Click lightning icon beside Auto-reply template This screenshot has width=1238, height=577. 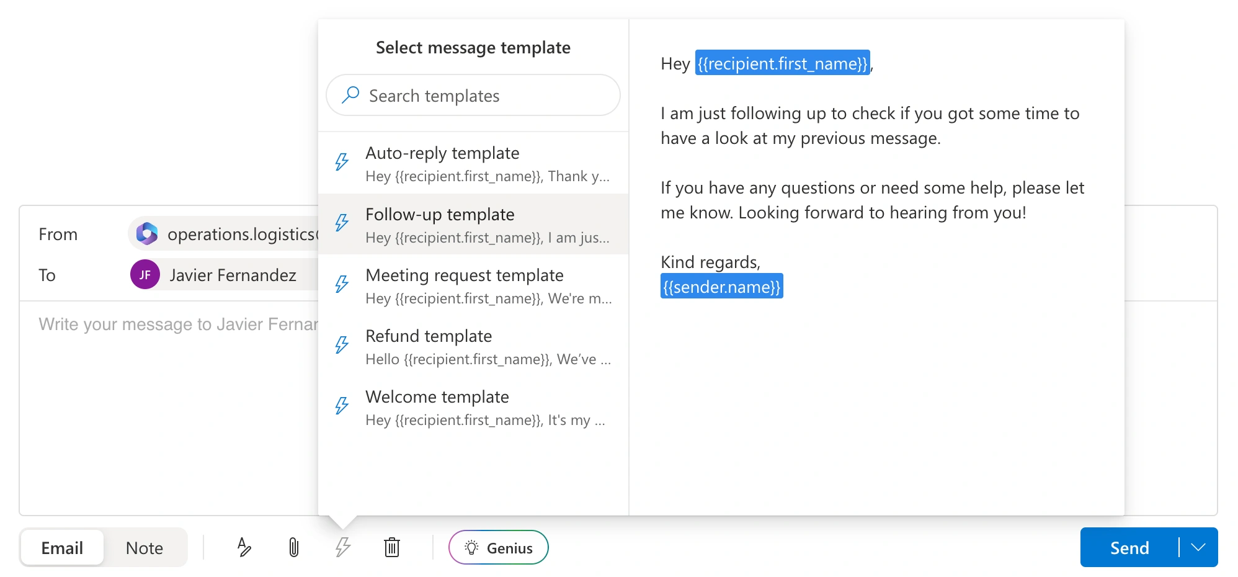coord(342,162)
